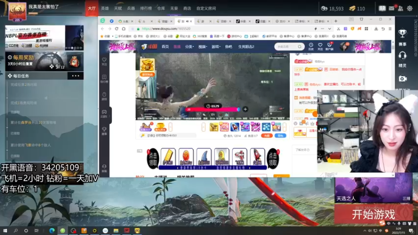The image size is (418, 235).
Task: Click the Douyu user avatar in header
Action: [x=344, y=46]
